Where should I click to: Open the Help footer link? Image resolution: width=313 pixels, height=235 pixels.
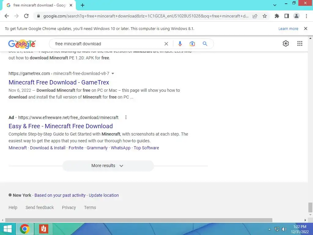[13, 207]
